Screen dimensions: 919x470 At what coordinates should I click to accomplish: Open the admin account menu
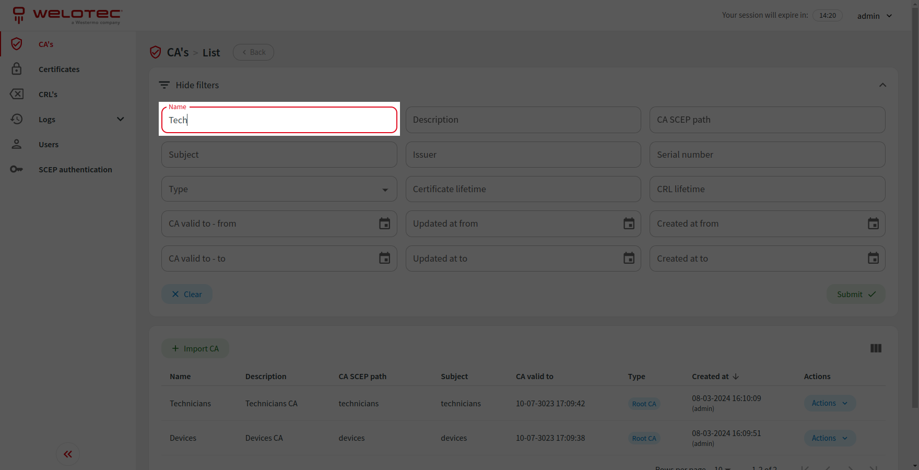click(874, 16)
